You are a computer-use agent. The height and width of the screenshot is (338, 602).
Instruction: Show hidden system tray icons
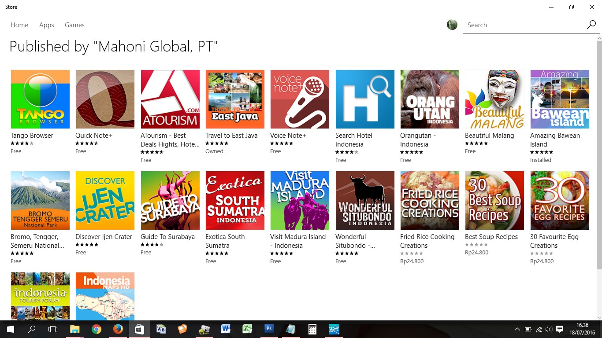click(x=517, y=329)
